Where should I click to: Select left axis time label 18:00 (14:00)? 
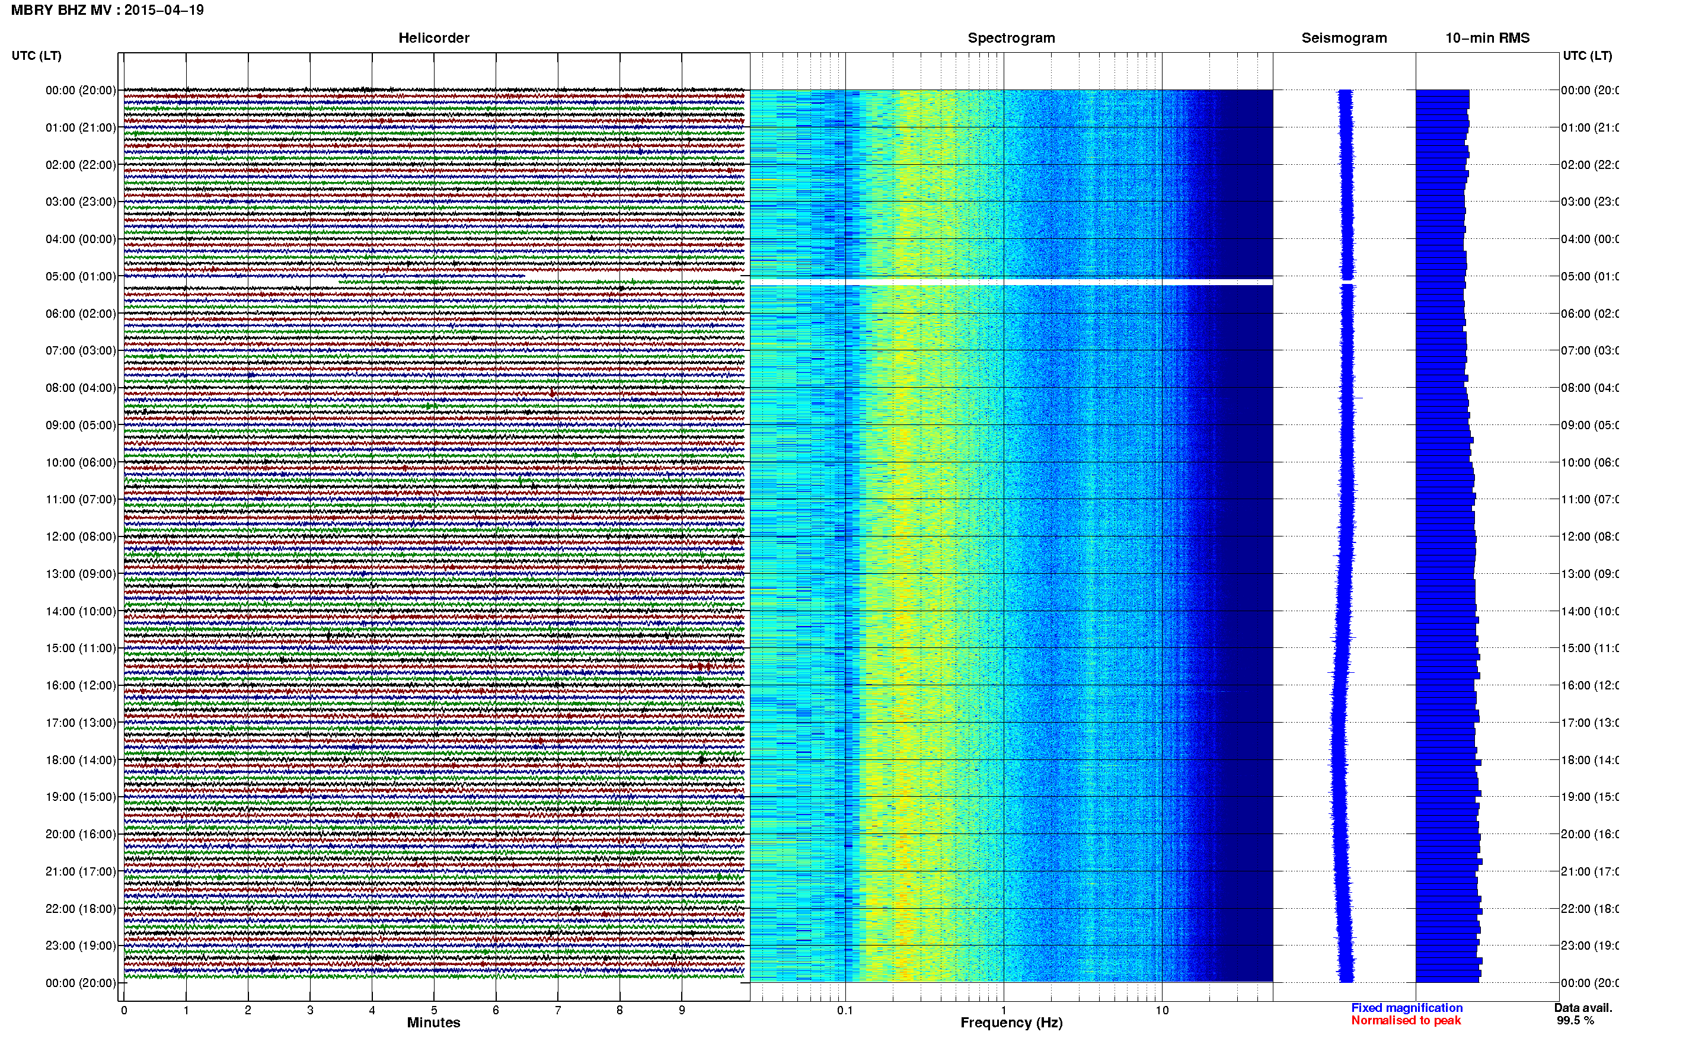[x=81, y=760]
